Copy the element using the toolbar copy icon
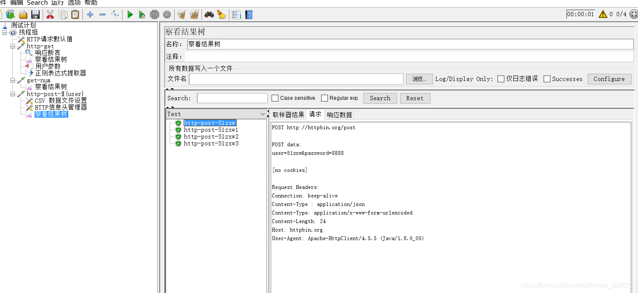Screen dimensions: 638x293 [x=63, y=15]
